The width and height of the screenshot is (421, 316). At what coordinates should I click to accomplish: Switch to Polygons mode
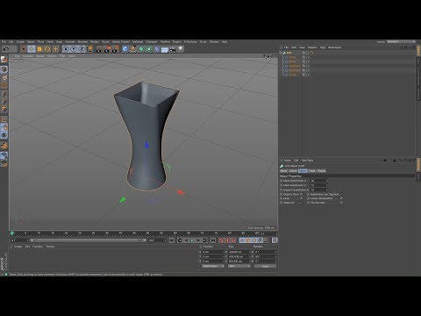(x=4, y=109)
